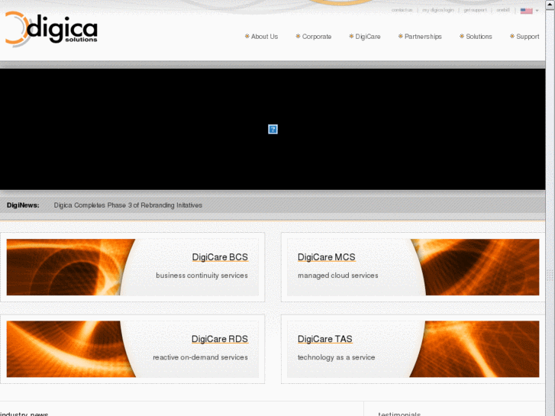Click the broken plugin placeholder icon
This screenshot has width=555, height=416.
click(x=273, y=129)
